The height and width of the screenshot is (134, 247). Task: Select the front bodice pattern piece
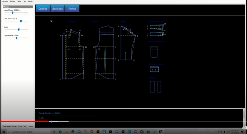(x=73, y=55)
